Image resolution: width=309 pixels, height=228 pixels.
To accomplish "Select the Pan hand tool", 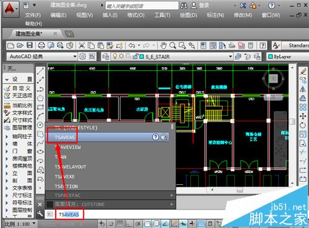I will click(x=163, y=46).
